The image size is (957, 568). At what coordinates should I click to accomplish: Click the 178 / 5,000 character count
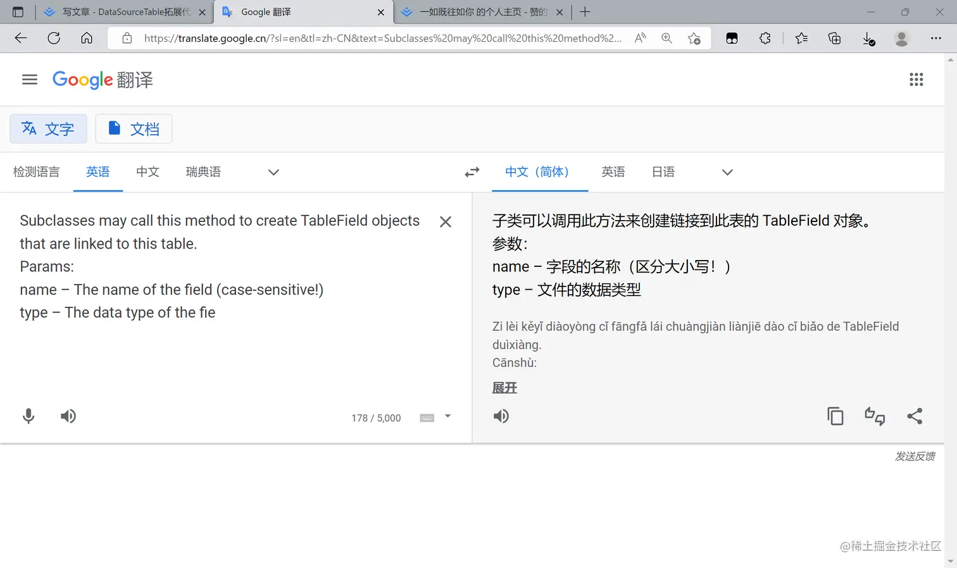pyautogui.click(x=376, y=418)
